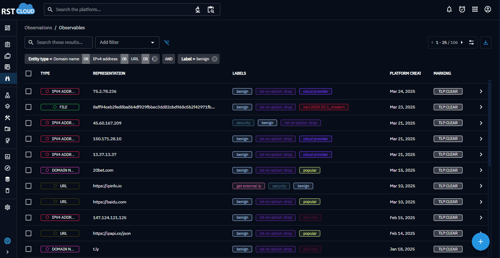
Task: Check the box for row 13.37.13.37
Action: (29, 155)
